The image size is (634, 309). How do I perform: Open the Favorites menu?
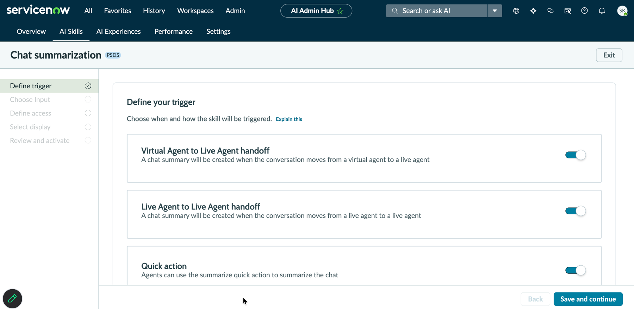coord(118,11)
